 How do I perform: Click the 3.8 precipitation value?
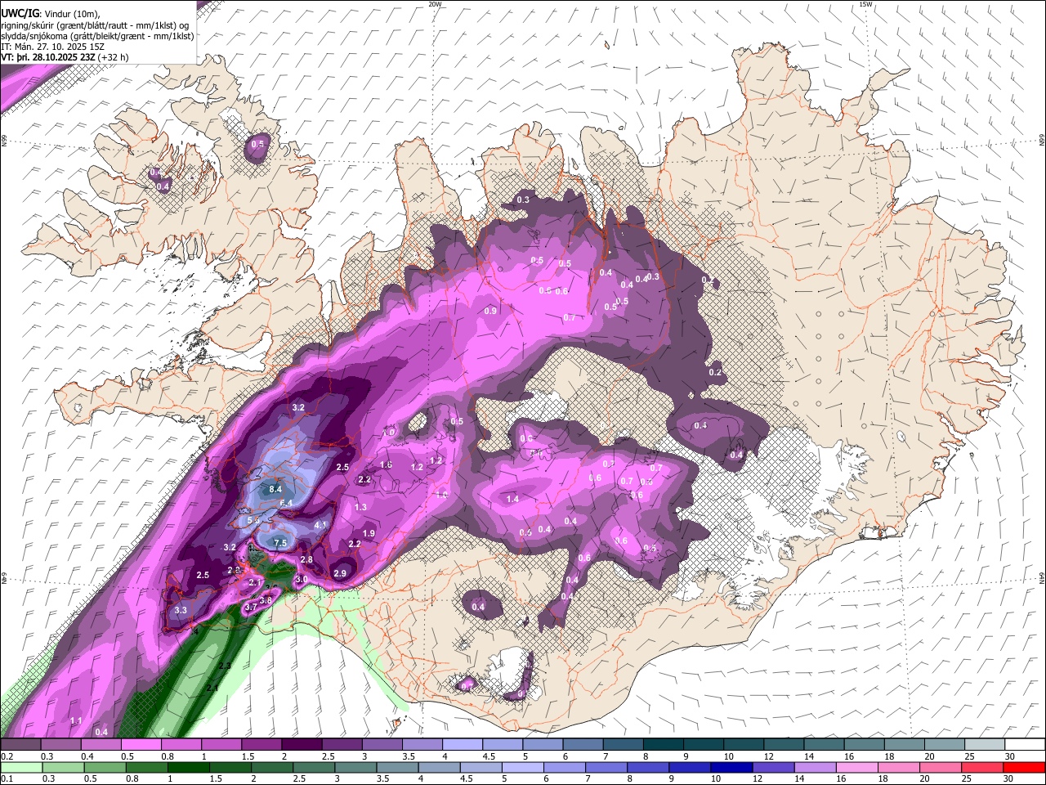(266, 600)
